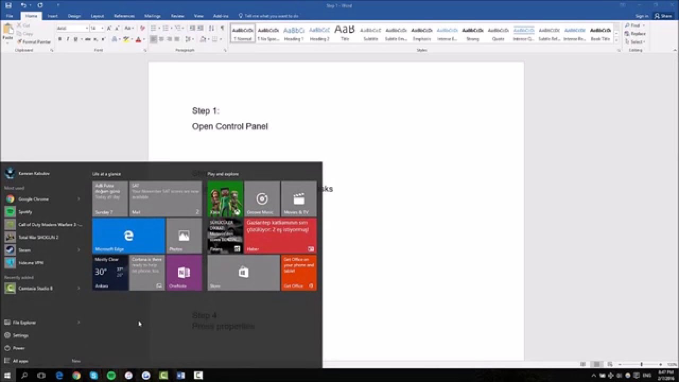
Task: Click Format Painter in Clipboard group
Action: coord(34,42)
